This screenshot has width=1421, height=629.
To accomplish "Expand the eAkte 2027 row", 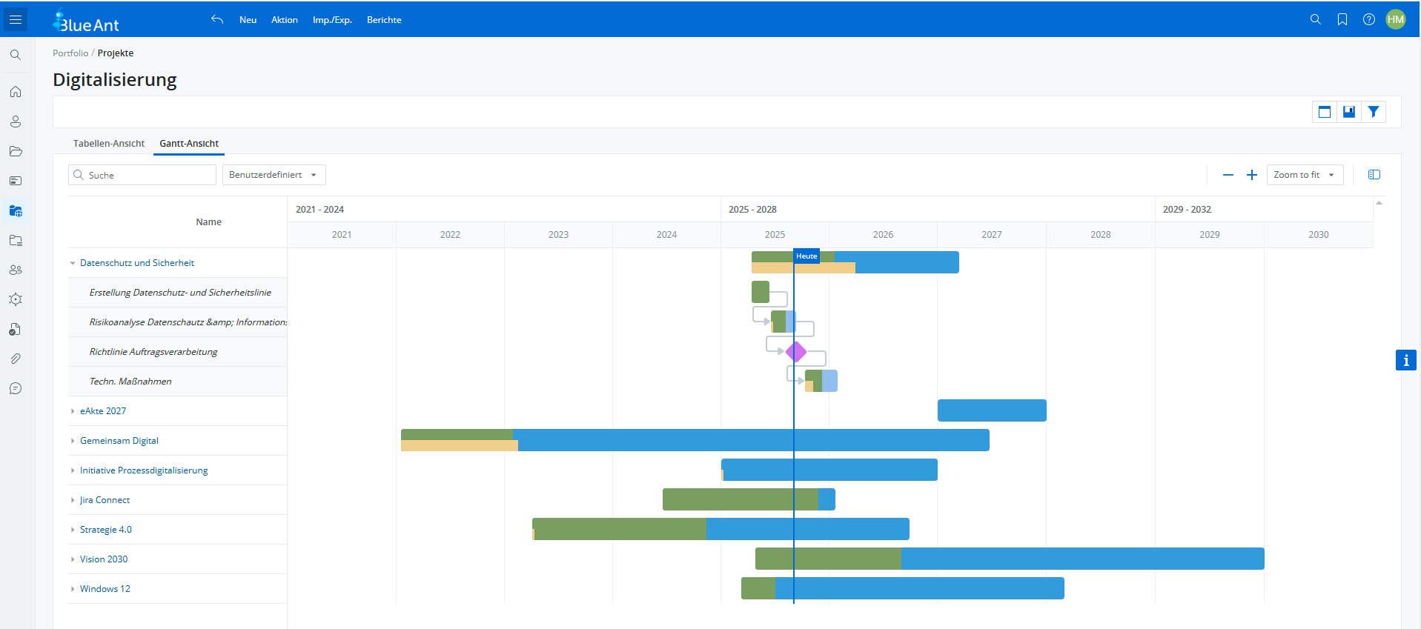I will point(73,411).
